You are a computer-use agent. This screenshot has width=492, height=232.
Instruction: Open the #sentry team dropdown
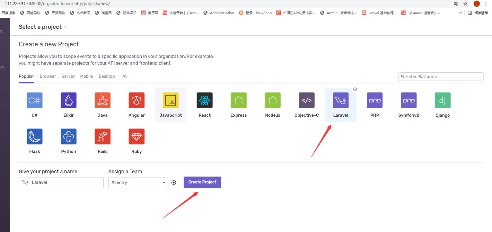[138, 183]
